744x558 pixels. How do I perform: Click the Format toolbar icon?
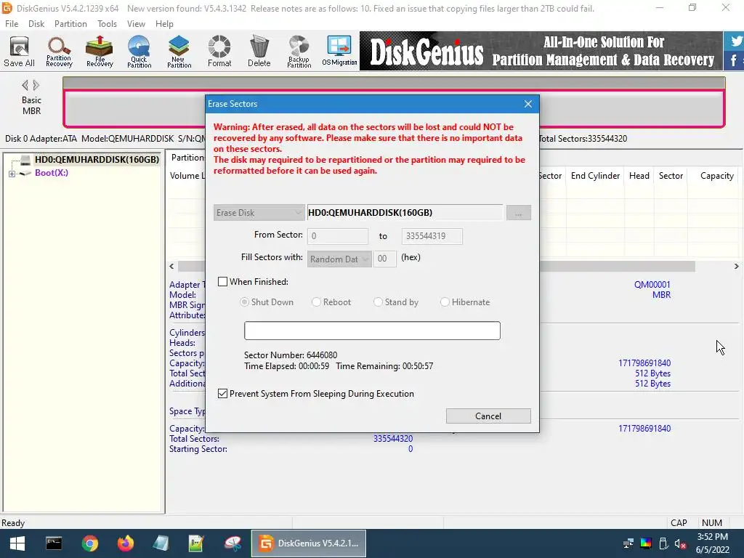tap(219, 52)
